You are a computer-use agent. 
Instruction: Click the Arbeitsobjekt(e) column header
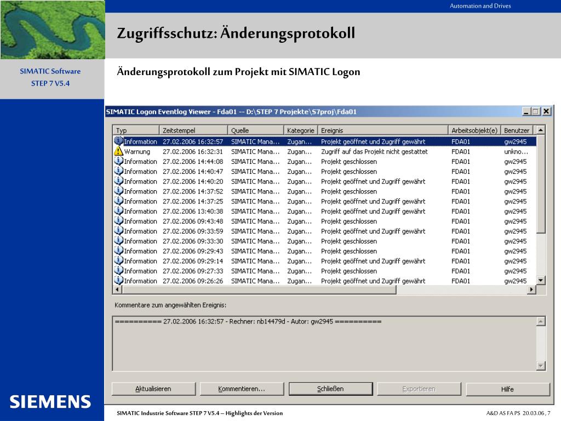coord(474,130)
